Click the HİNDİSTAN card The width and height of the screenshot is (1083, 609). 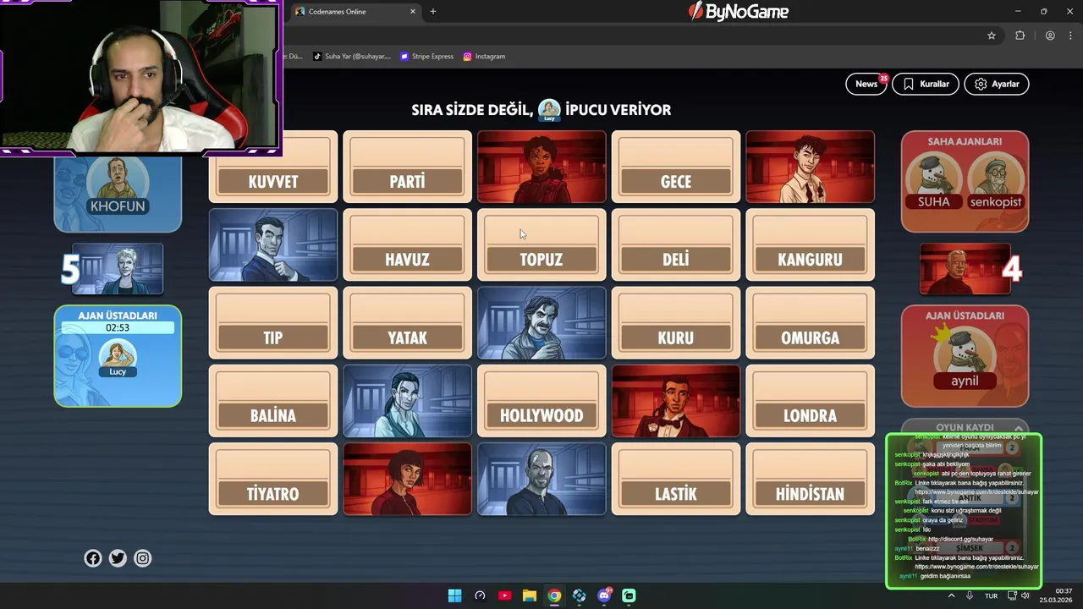tap(811, 479)
